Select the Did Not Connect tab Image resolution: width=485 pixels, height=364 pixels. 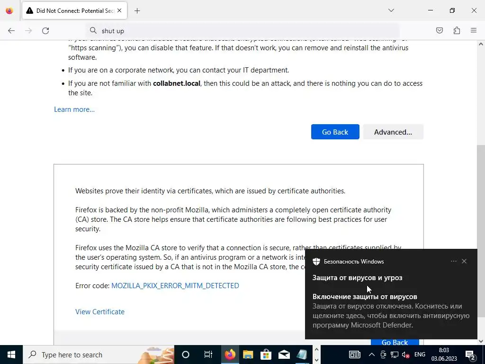click(x=74, y=11)
